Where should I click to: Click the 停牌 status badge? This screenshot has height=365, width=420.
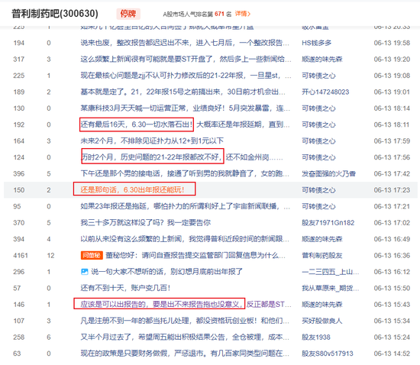click(x=128, y=14)
